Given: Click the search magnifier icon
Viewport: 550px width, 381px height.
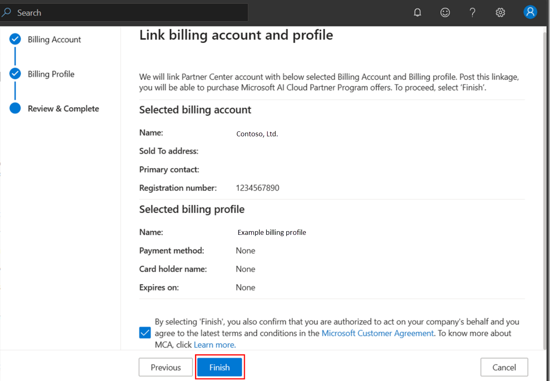Looking at the screenshot, I should click(7, 13).
